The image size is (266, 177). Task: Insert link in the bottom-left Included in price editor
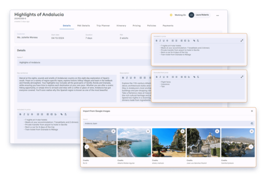click(x=61, y=115)
